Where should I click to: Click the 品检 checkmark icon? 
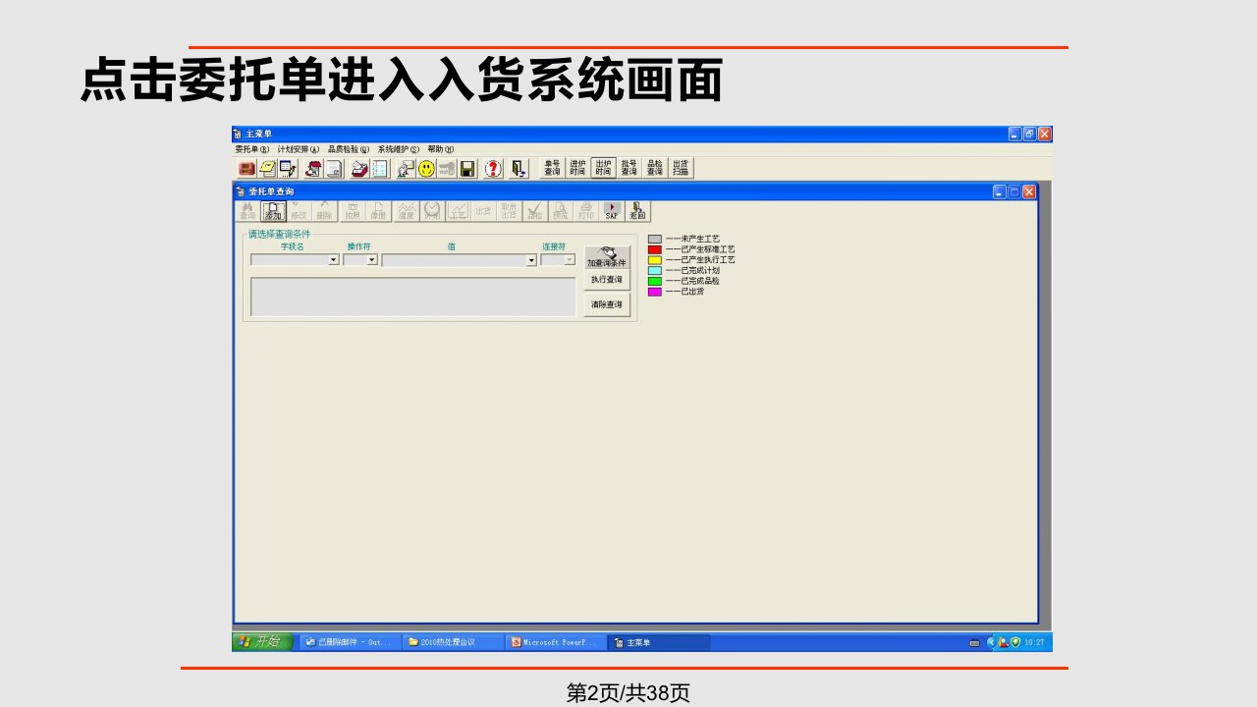pos(534,211)
